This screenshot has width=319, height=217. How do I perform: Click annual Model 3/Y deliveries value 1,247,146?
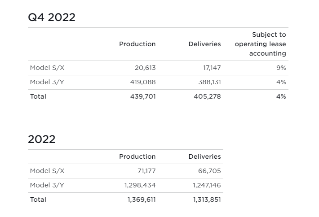(207, 185)
